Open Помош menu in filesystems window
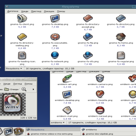 click(x=61, y=11)
